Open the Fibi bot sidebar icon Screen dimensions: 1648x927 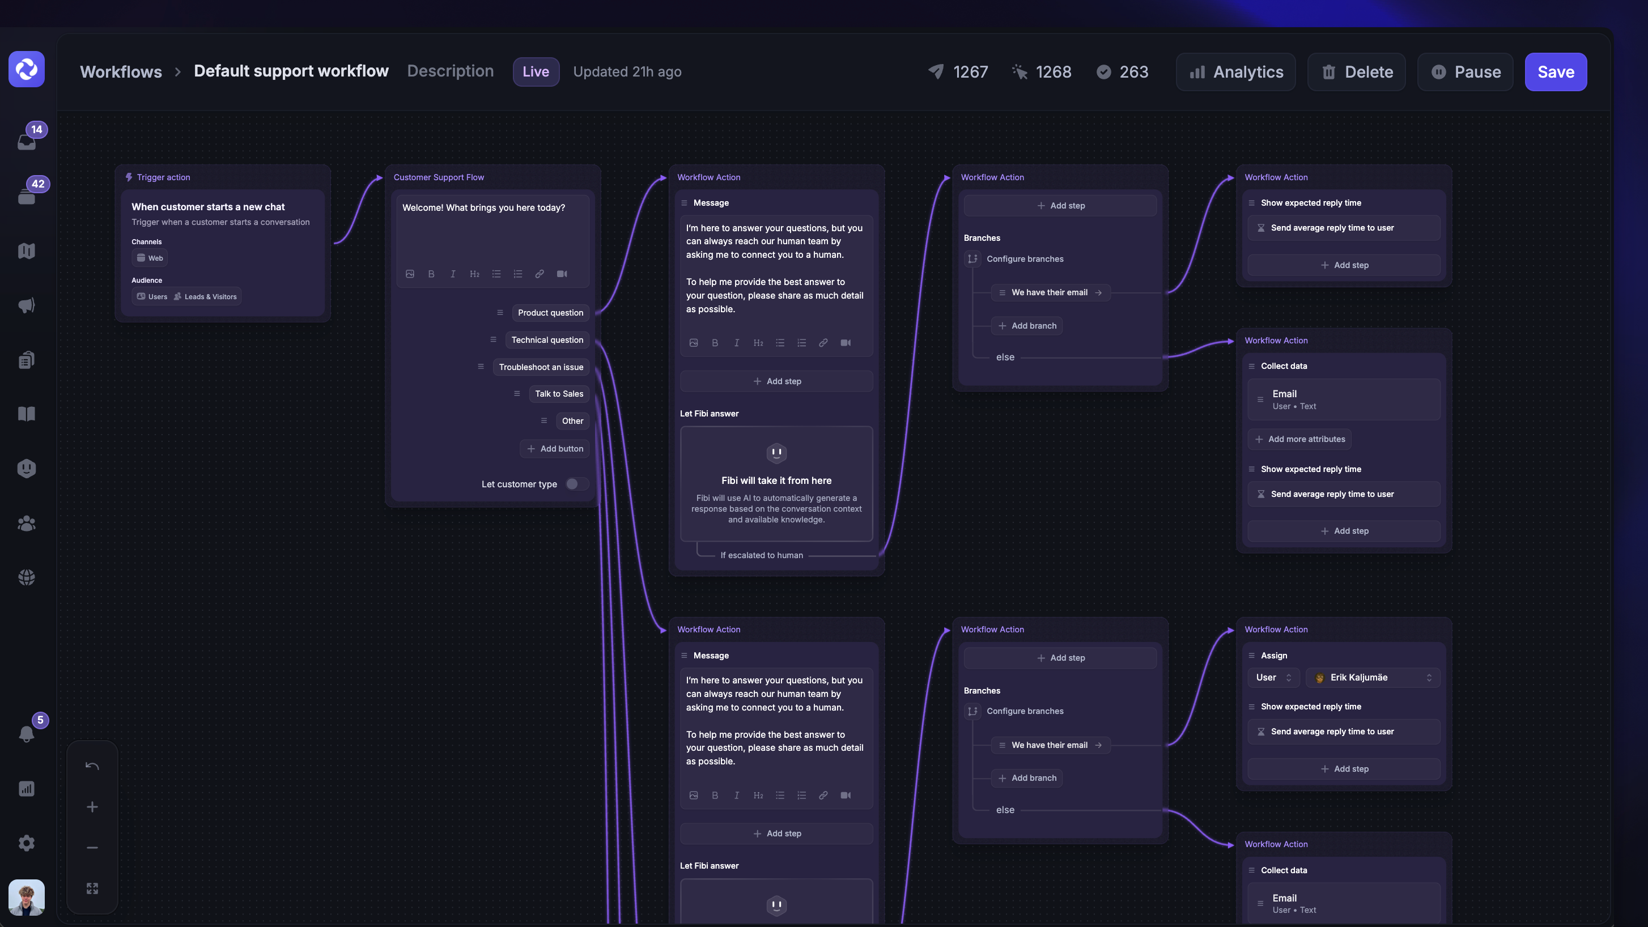click(x=26, y=468)
